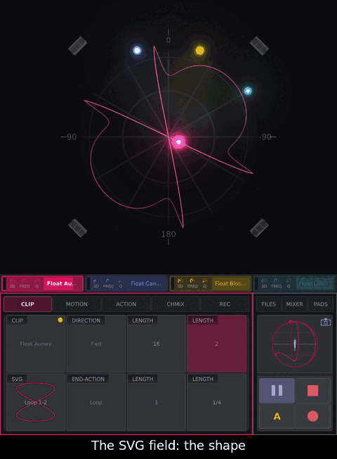Click the Q knob on the Float Au... track
This screenshot has width=337, height=459.
37,281
